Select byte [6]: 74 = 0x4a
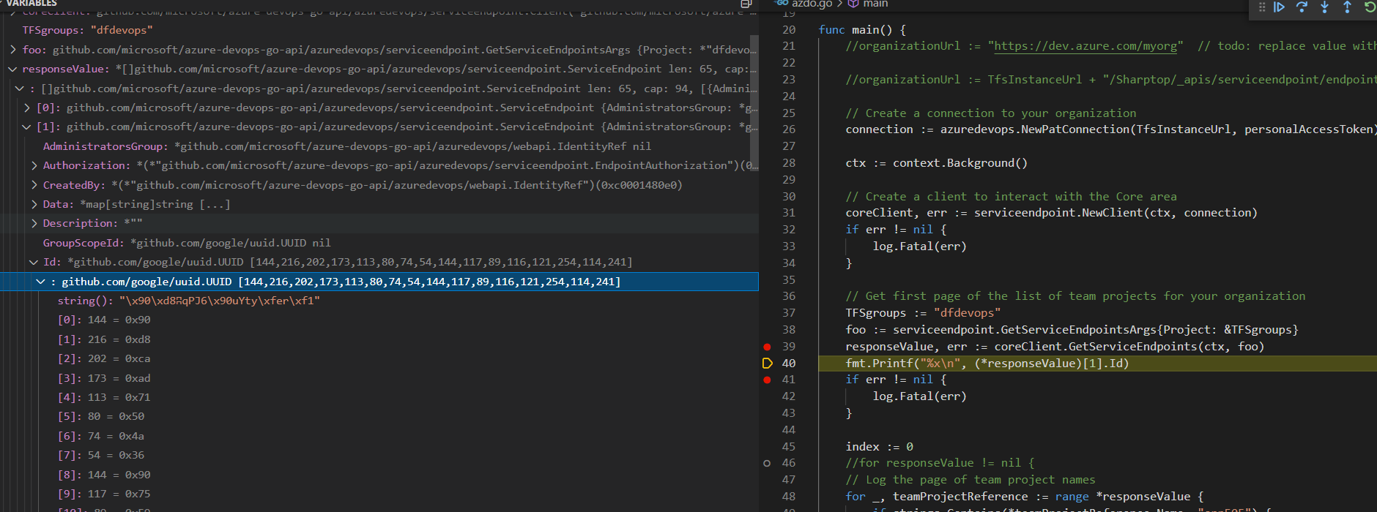This screenshot has height=512, width=1377. click(379, 436)
